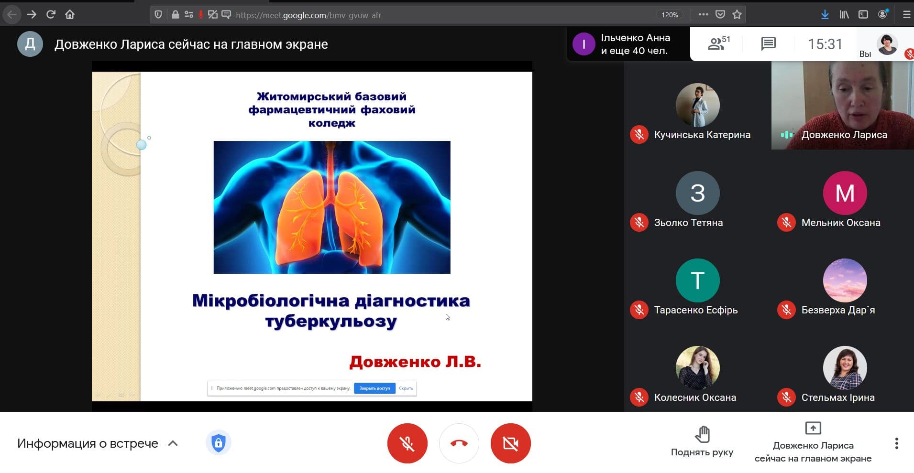914x473 pixels.
Task: Open the blocked notifications icon in the address bar
Action: point(226,15)
